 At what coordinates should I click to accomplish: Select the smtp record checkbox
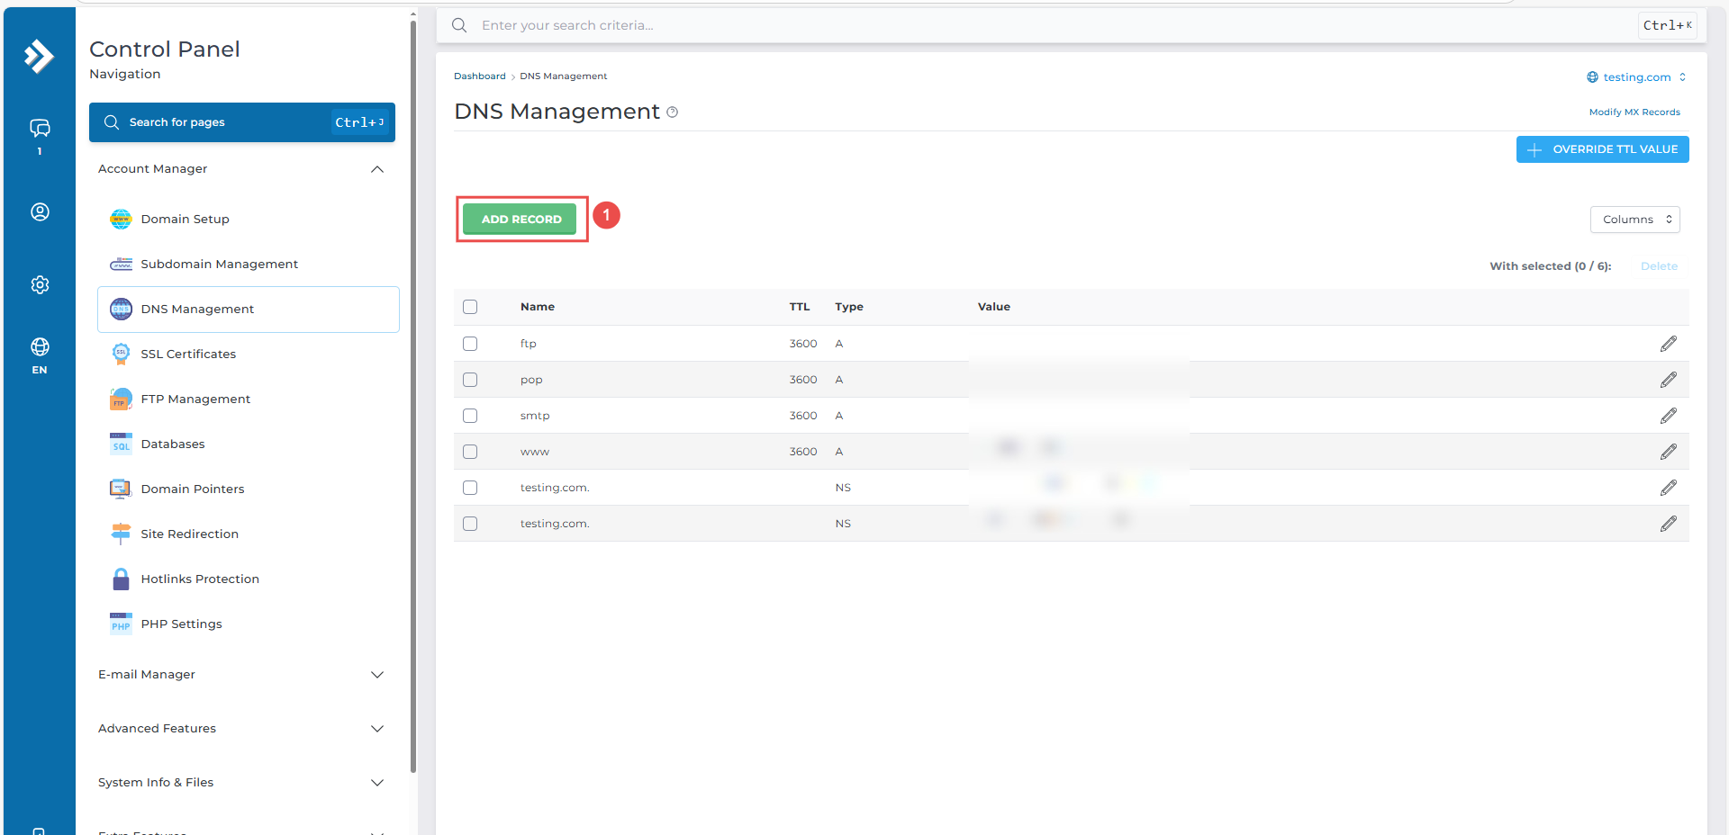[470, 416]
